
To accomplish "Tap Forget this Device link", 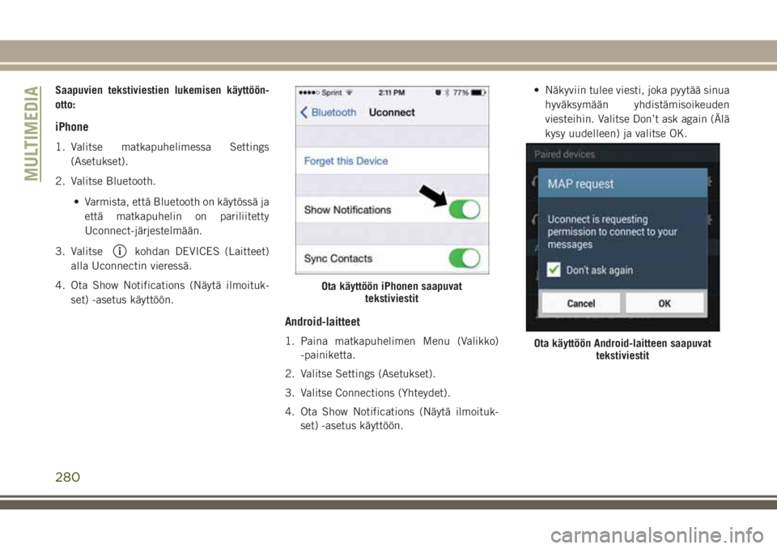I will point(346,161).
